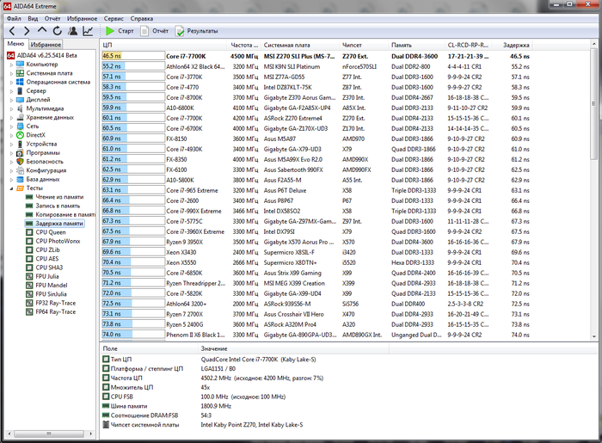The height and width of the screenshot is (443, 602).
Task: Go up one level with the up arrow icon
Action: 42,31
